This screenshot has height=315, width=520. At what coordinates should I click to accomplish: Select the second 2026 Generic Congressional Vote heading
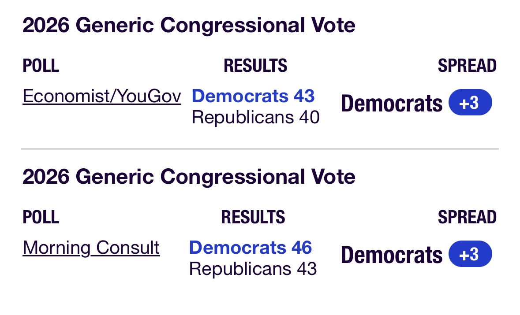pyautogui.click(x=189, y=177)
